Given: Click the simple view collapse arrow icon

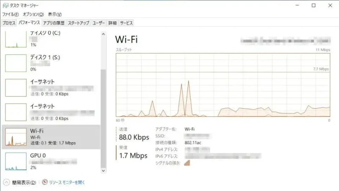Looking at the screenshot, I should tap(6, 183).
